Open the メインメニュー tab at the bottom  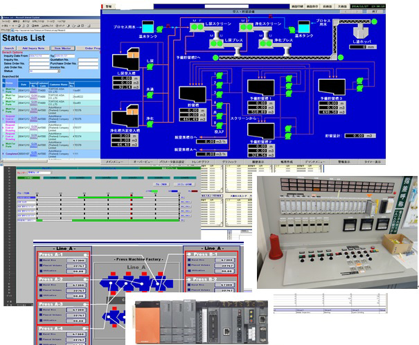114,162
